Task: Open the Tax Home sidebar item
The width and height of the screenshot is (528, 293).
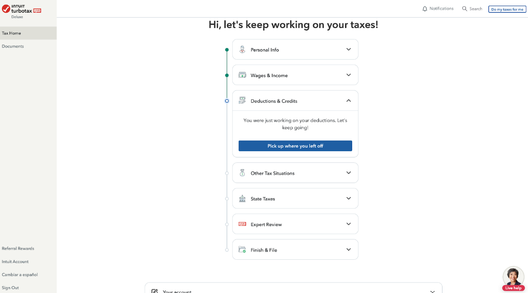Action: pyautogui.click(x=11, y=33)
